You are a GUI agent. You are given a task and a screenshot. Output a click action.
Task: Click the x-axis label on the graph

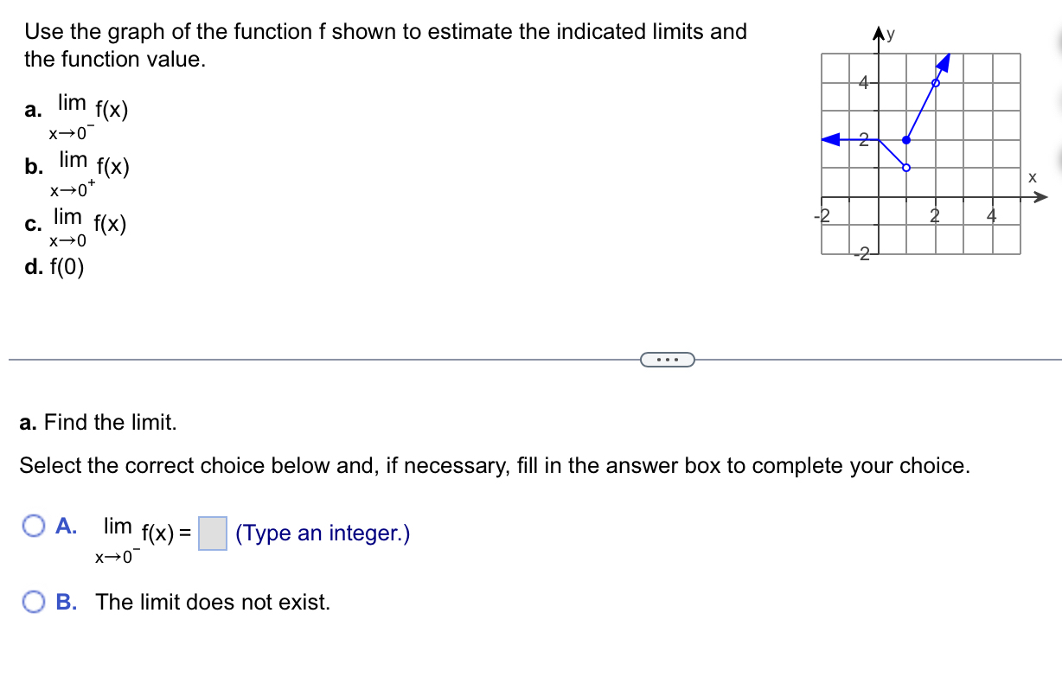[1032, 178]
